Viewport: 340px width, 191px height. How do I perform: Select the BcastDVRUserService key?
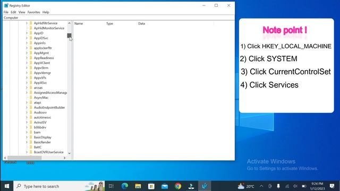(x=48, y=152)
